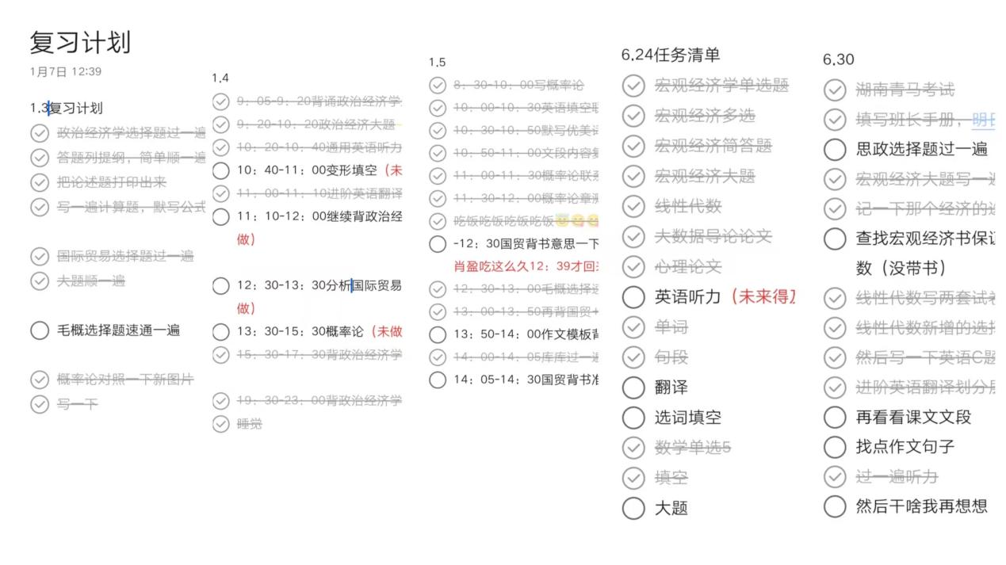Viewport: 1006px width, 565px height.
Task: Uncheck the 睡觉 checkbox
Action: click(x=221, y=424)
